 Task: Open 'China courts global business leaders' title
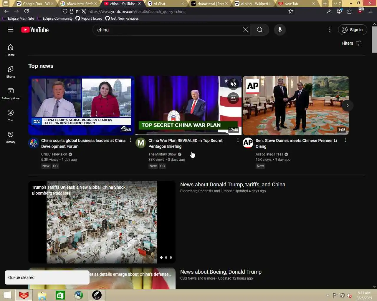[83, 143]
